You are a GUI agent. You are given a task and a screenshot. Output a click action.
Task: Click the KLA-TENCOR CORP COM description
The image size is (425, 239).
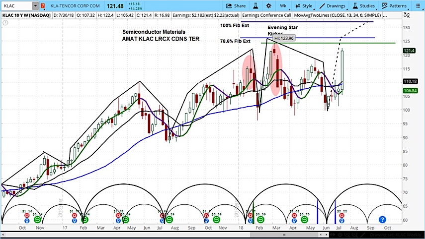75,5
